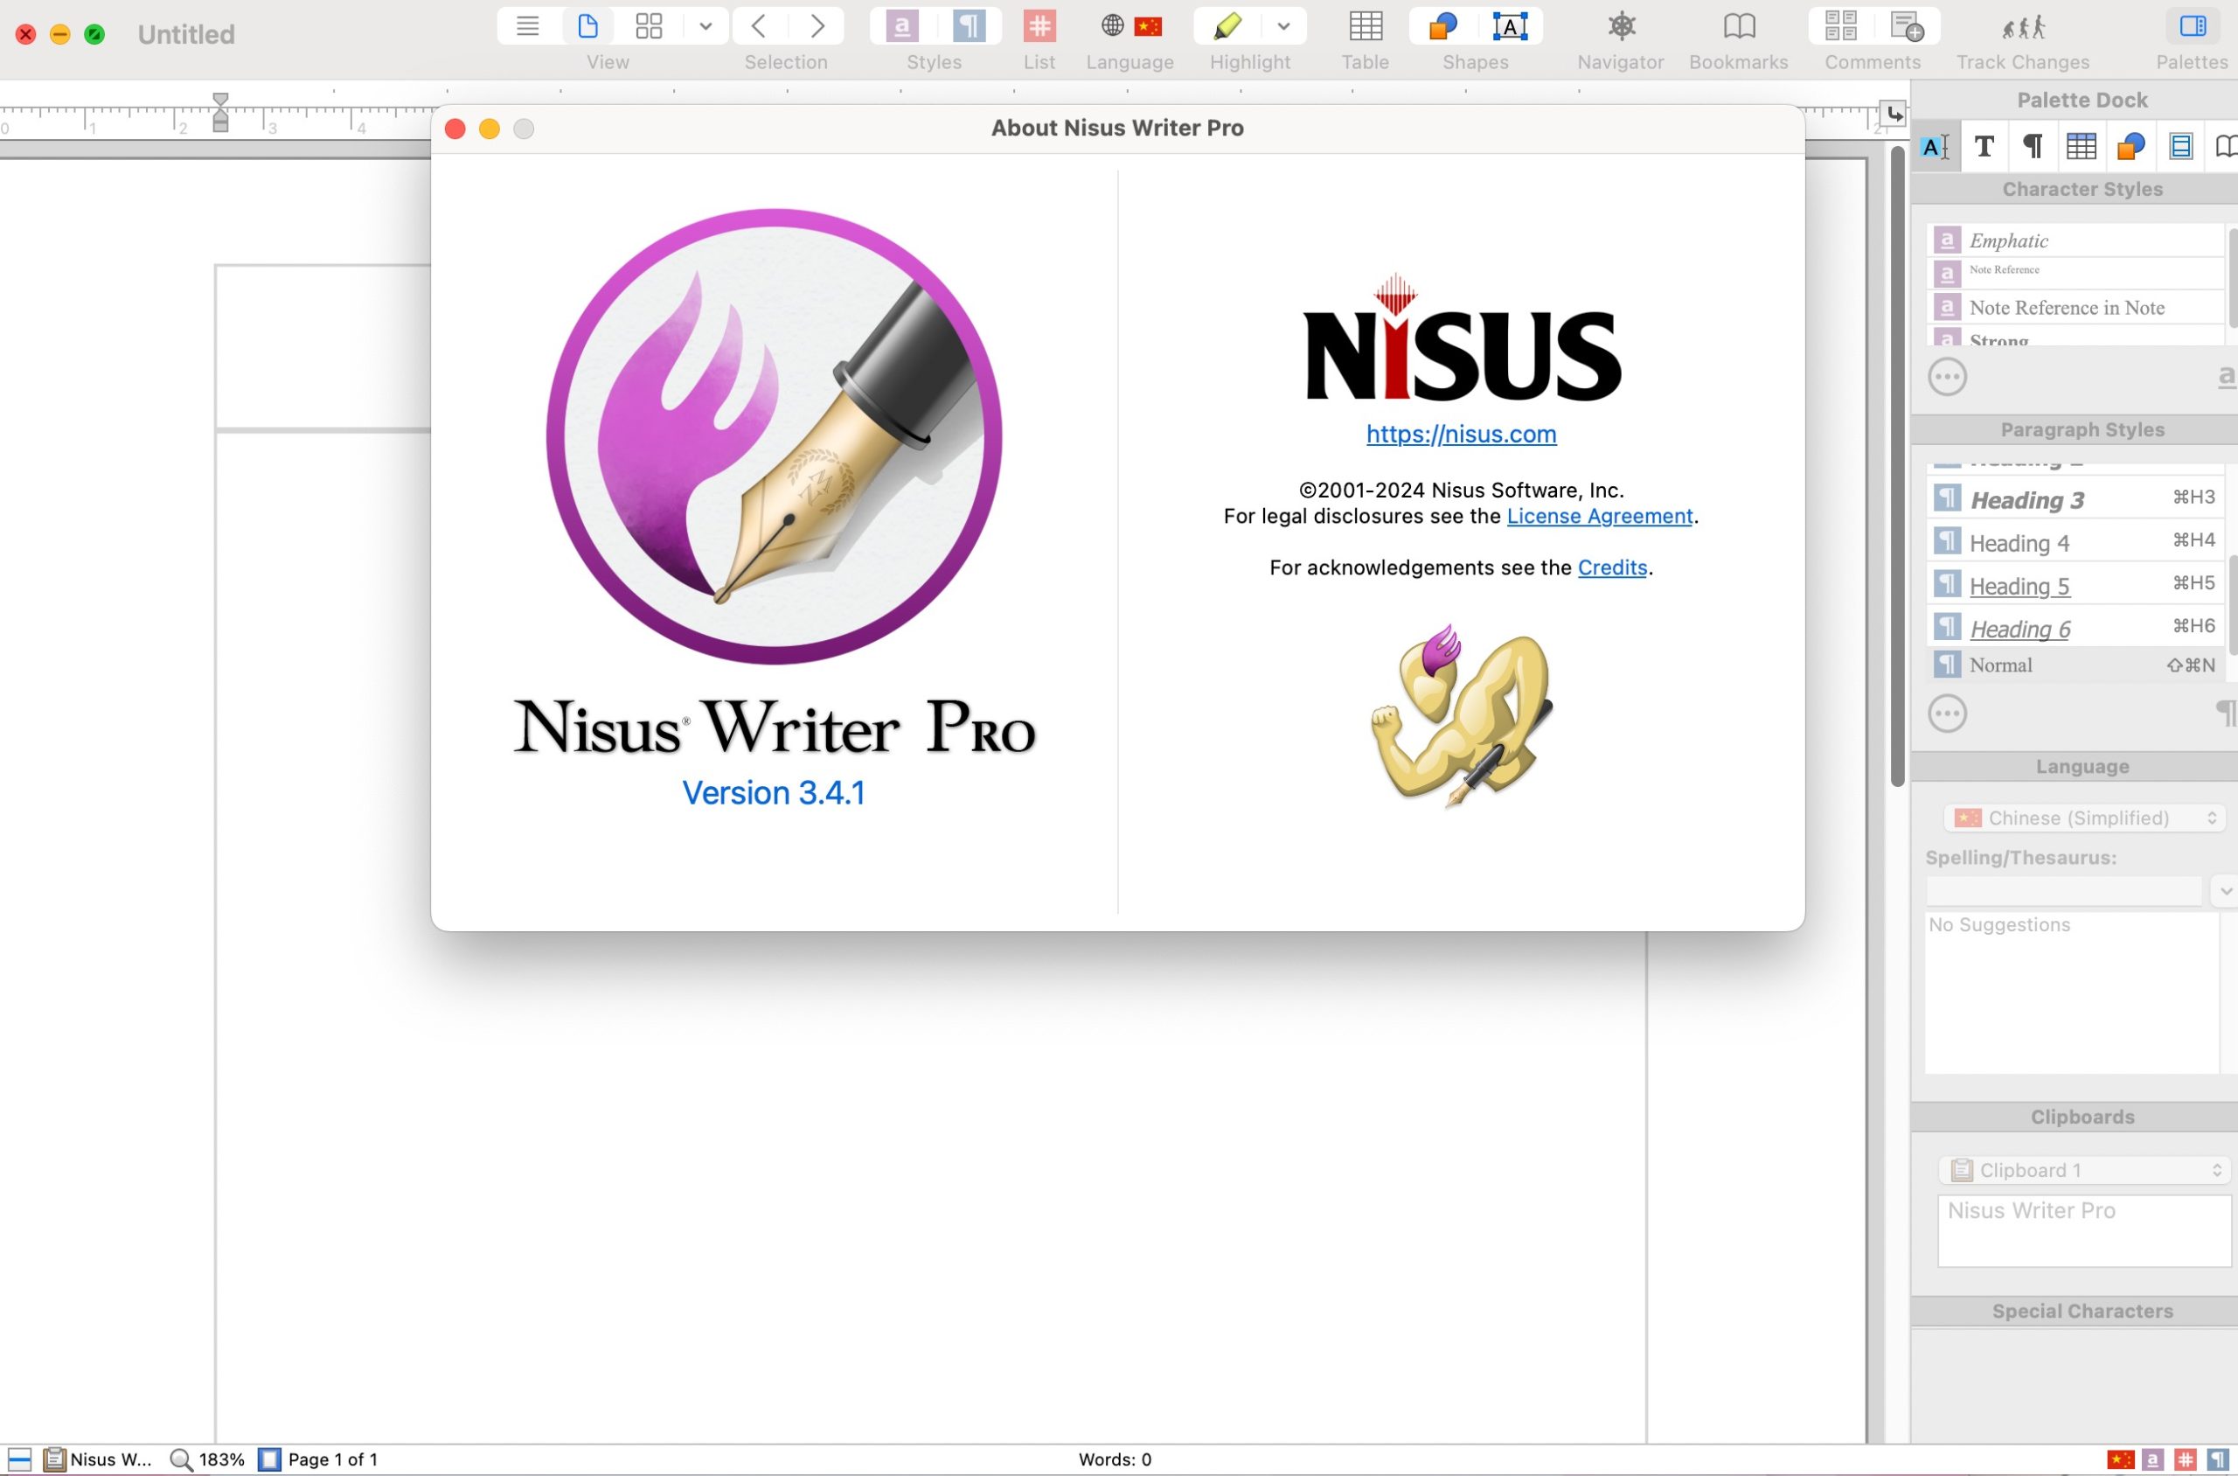Apply the Normal paragraph style

2075,665
